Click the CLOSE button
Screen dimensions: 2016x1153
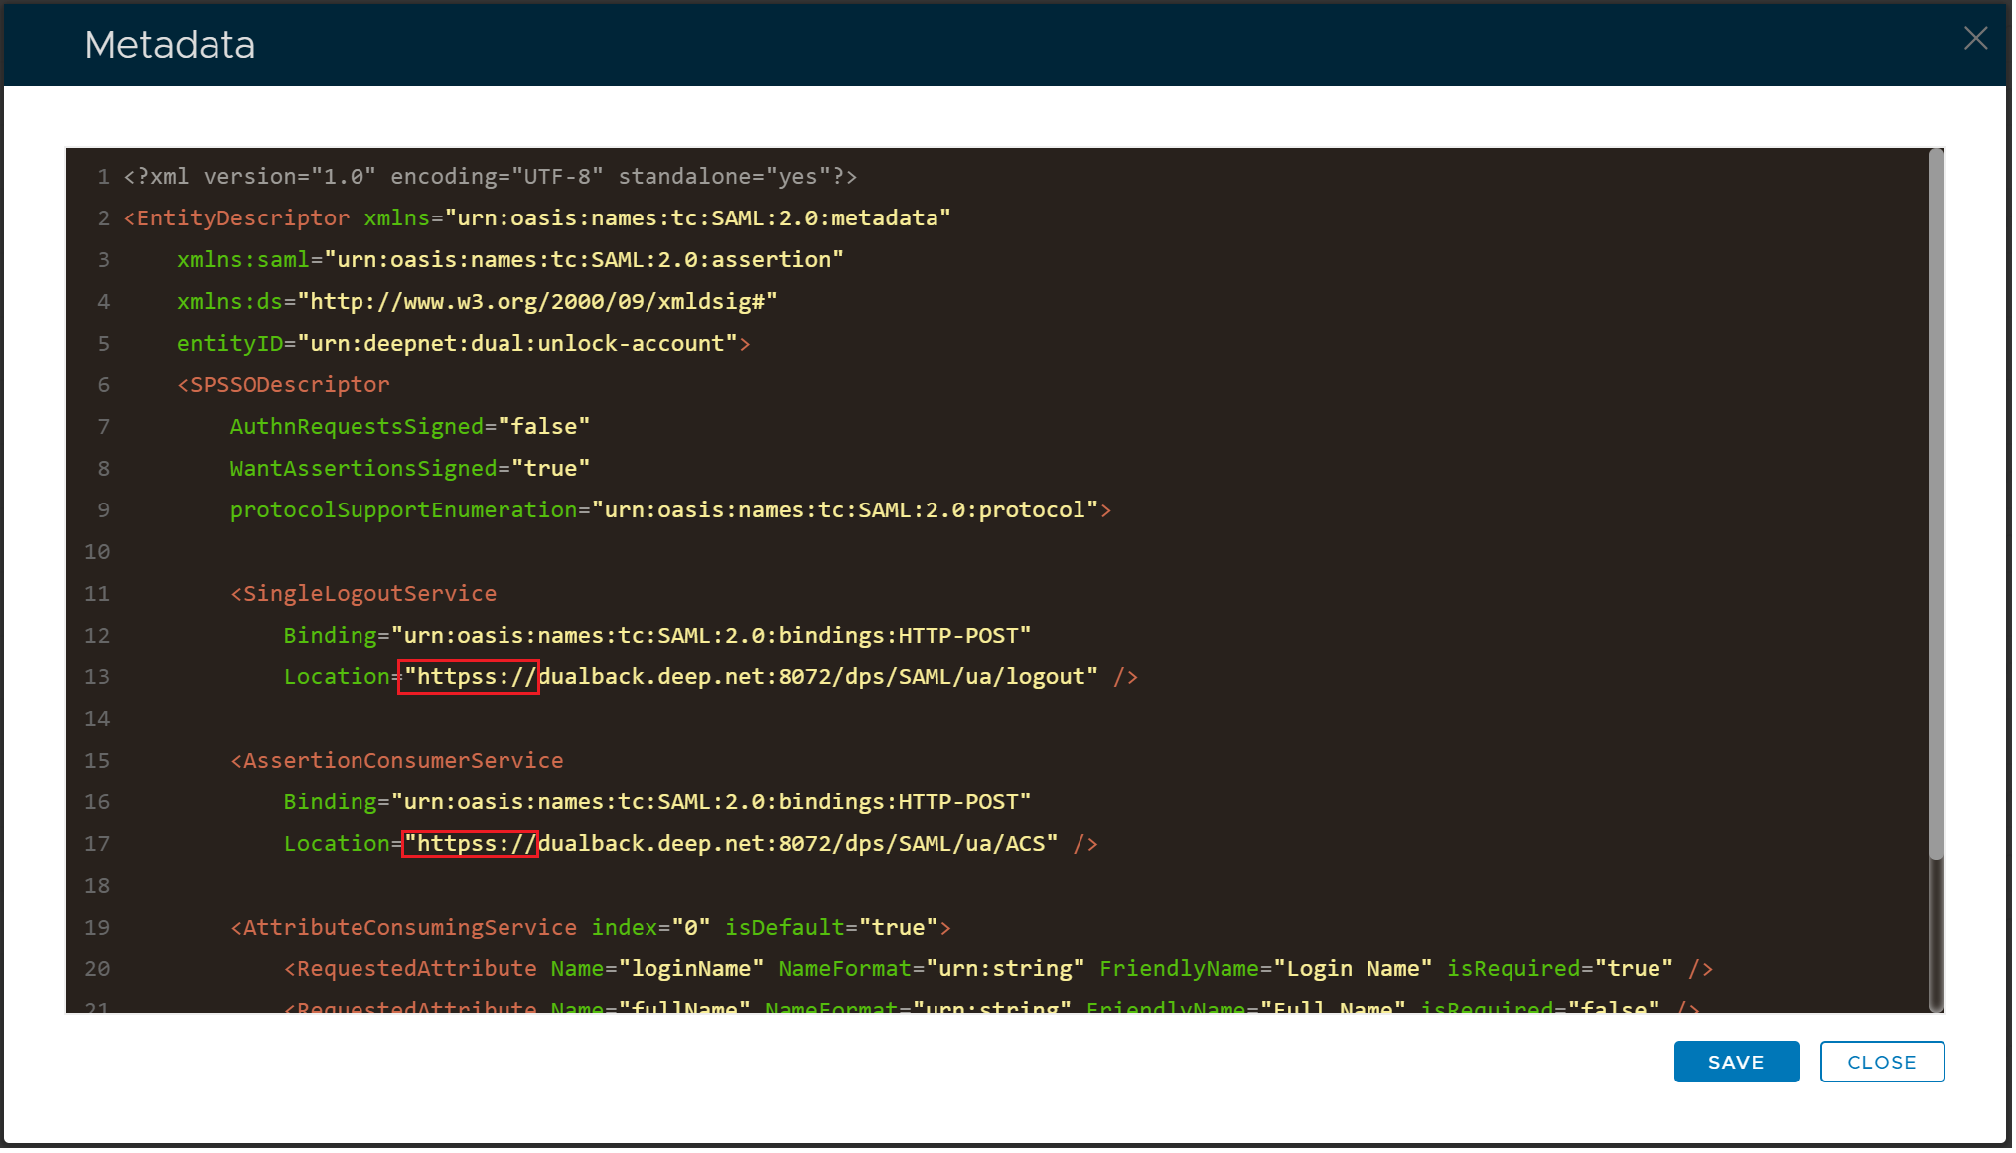(1880, 1061)
